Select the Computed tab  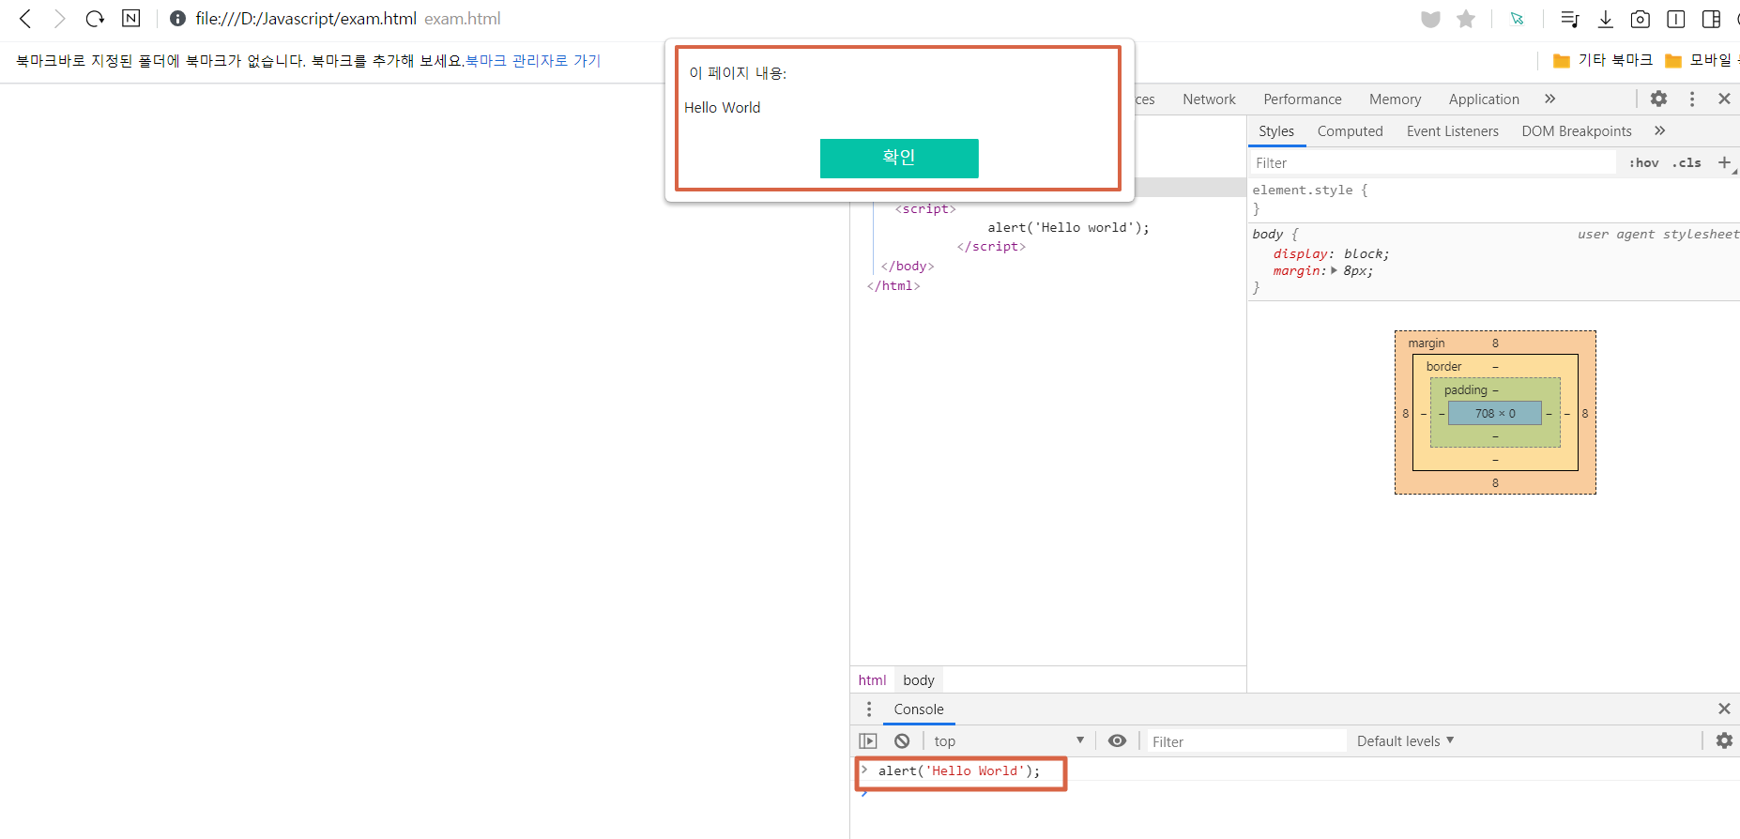click(x=1350, y=131)
